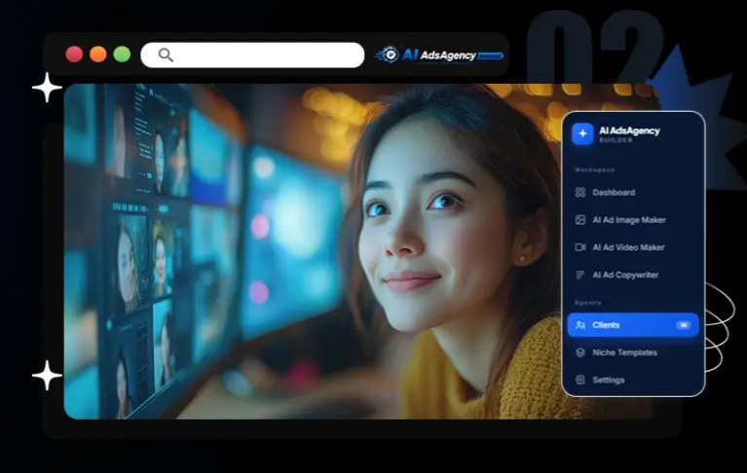The height and width of the screenshot is (473, 747).
Task: Select the highlighted Clients entry
Action: [633, 325]
